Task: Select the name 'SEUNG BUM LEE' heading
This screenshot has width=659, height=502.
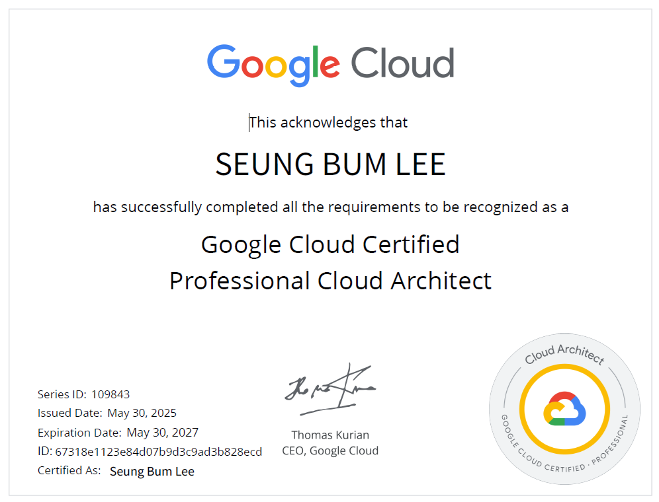Action: (330, 164)
